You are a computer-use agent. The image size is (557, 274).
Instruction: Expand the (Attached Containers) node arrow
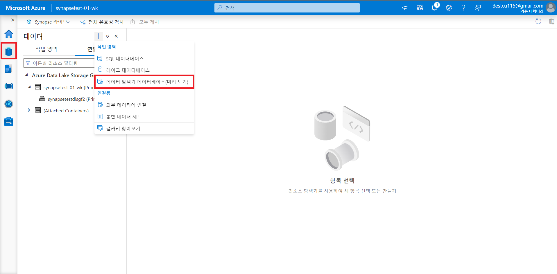[29, 110]
